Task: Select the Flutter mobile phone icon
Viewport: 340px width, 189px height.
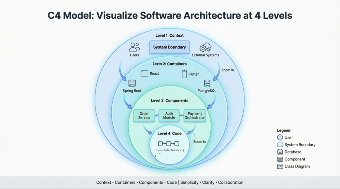Action: 184,74
